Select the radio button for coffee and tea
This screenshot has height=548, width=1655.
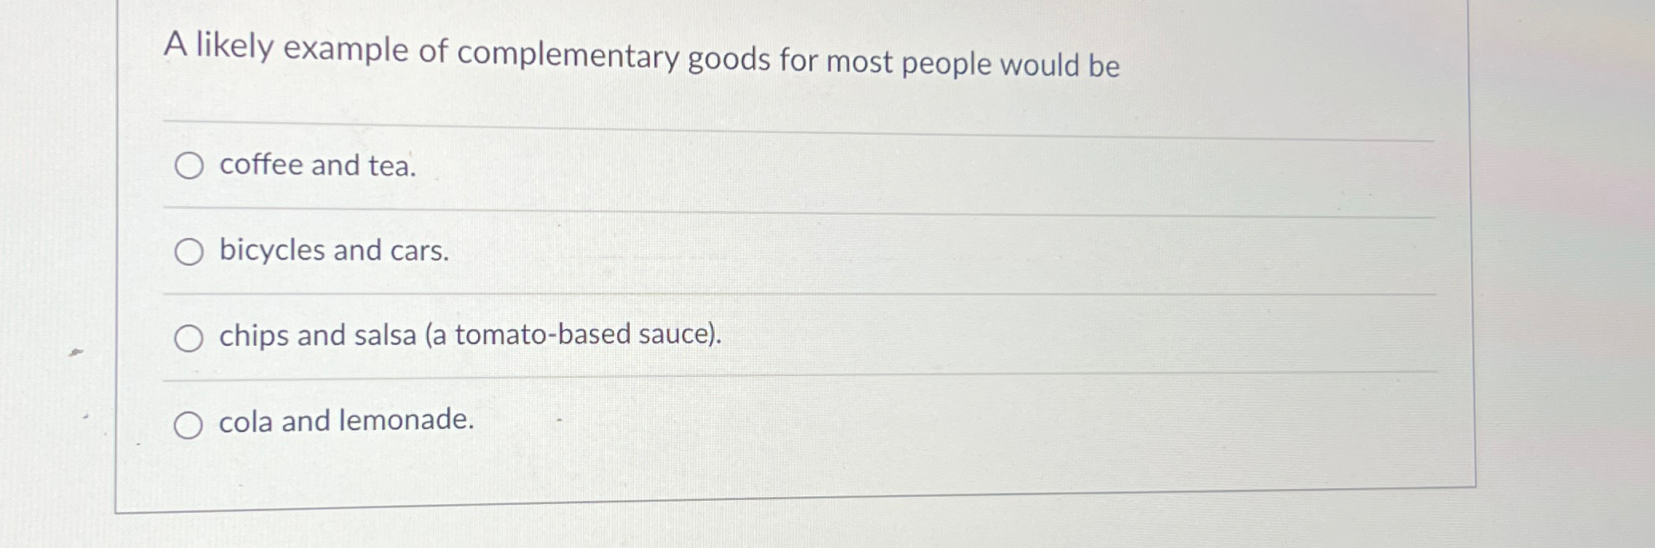click(189, 167)
